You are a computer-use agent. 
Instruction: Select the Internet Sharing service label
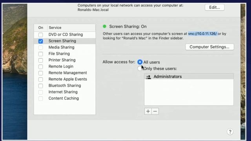click(63, 92)
